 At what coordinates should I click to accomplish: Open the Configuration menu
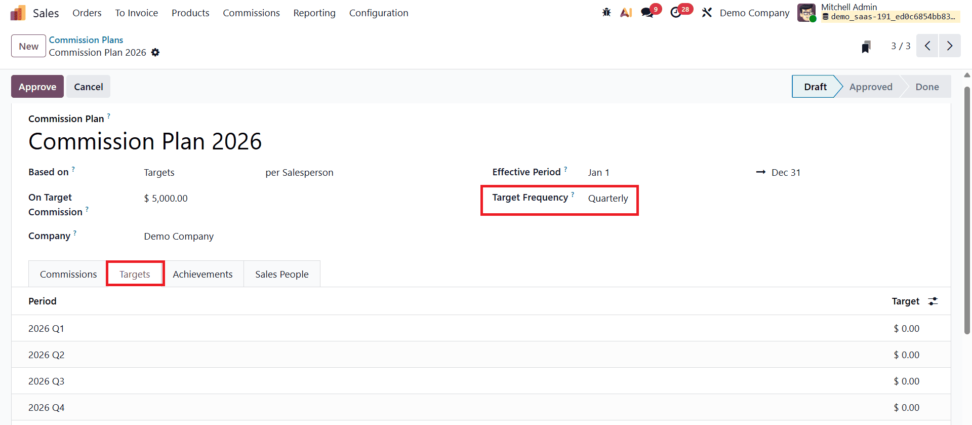tap(379, 13)
